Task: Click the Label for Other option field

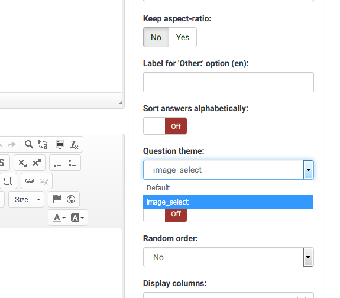Action: (228, 82)
